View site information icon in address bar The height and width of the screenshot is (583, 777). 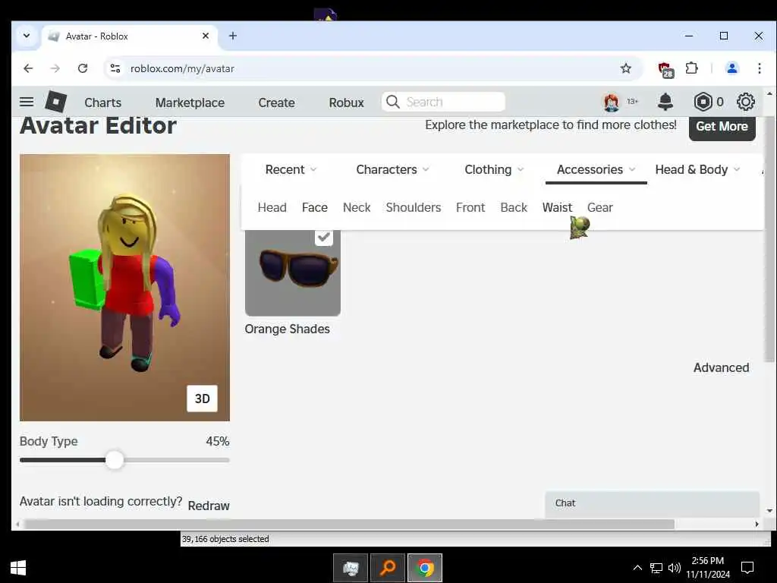tap(115, 68)
